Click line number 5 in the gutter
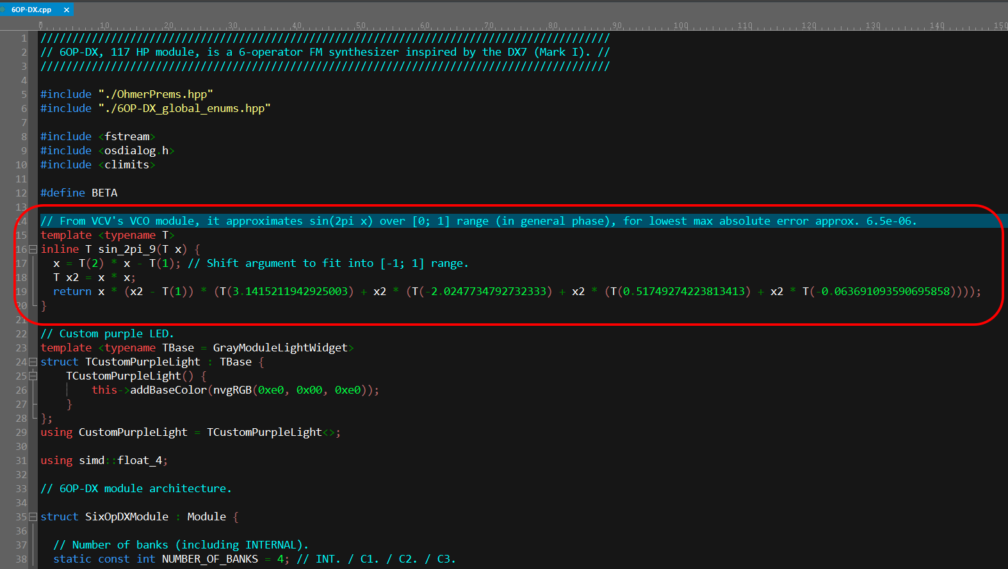Screen dimensions: 1008x569 coord(24,95)
